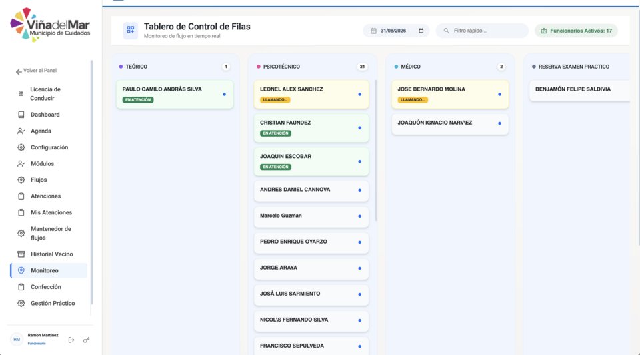Click the logout icon beside Ramon Martinez
This screenshot has width=640, height=355.
point(71,340)
